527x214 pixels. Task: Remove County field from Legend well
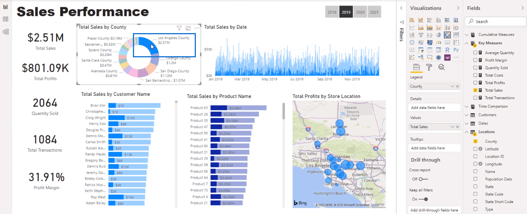458,86
